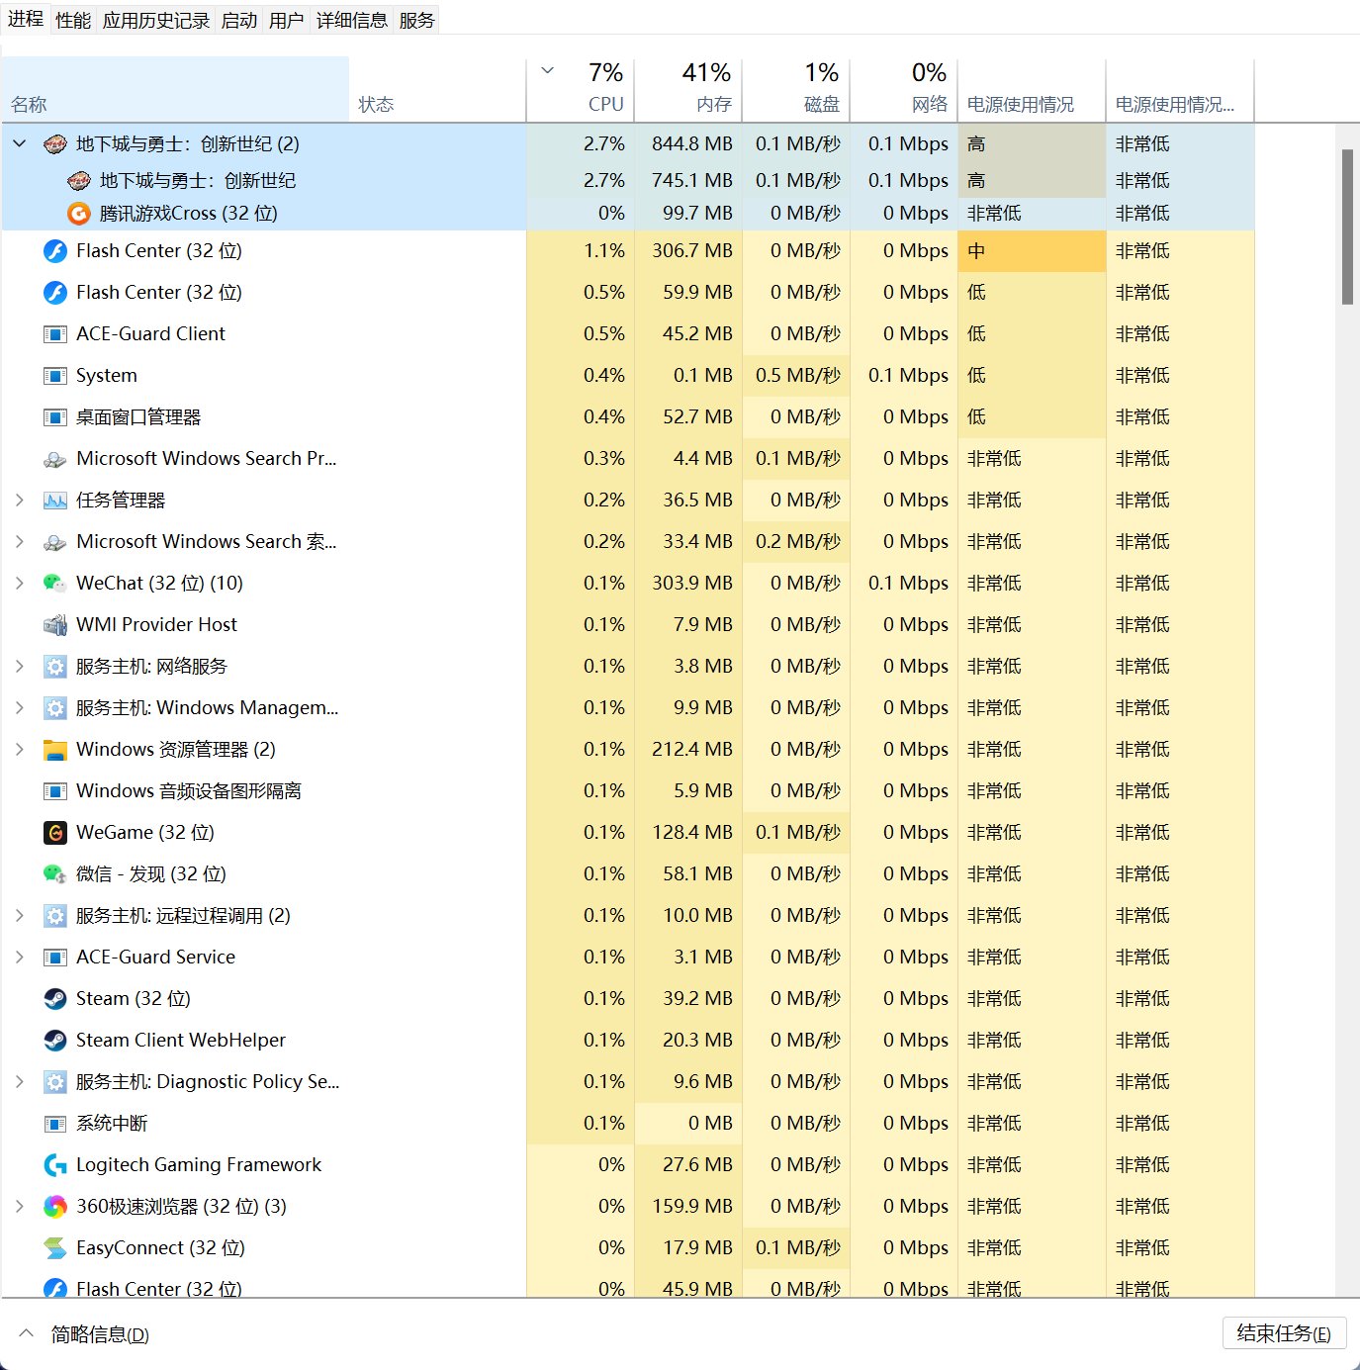The height and width of the screenshot is (1370, 1360).
Task: Select the 844.8 MB memory cell
Action: pyautogui.click(x=688, y=144)
